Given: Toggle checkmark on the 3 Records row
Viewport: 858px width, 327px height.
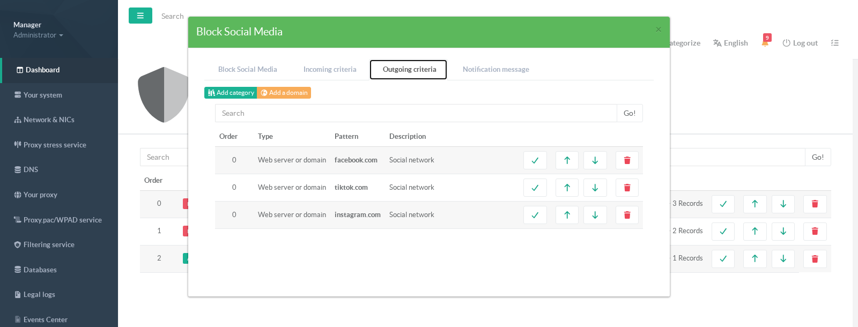Looking at the screenshot, I should pos(723,204).
